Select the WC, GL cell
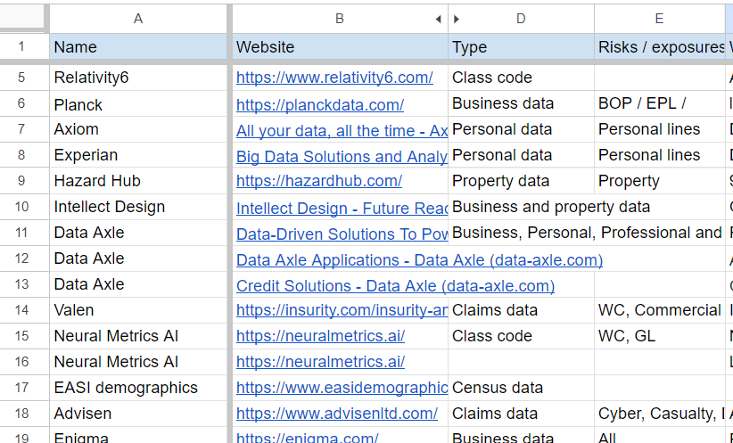The width and height of the screenshot is (733, 443). pos(659,336)
